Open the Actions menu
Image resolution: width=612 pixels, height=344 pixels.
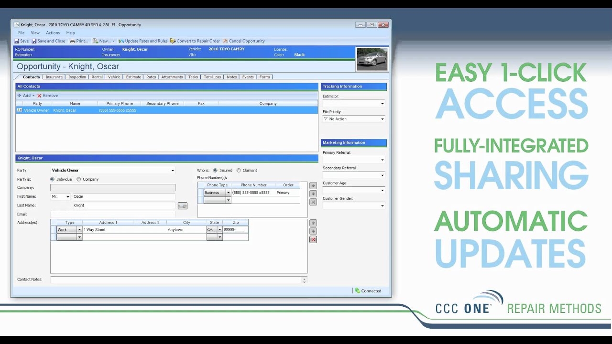pyautogui.click(x=53, y=33)
